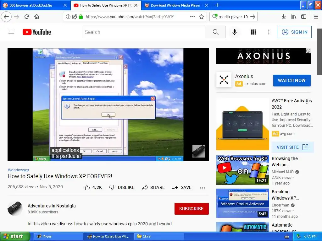Click the keyboard icon in system tray

pos(287,237)
